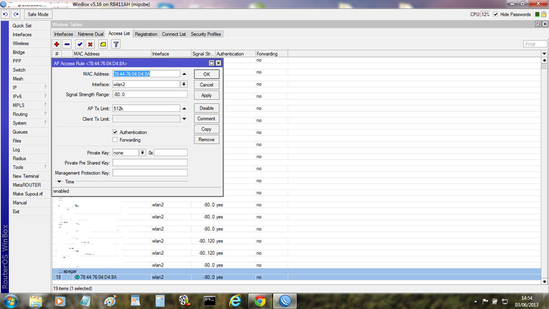Toggle the Authentication checkbox

coord(115,132)
